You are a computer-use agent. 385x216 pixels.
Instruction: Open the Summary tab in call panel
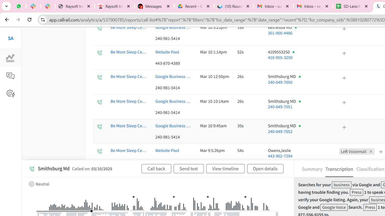tap(312, 169)
